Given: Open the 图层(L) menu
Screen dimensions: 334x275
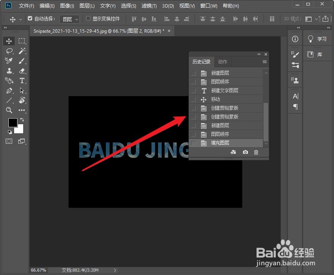Looking at the screenshot, I should click(x=87, y=6).
